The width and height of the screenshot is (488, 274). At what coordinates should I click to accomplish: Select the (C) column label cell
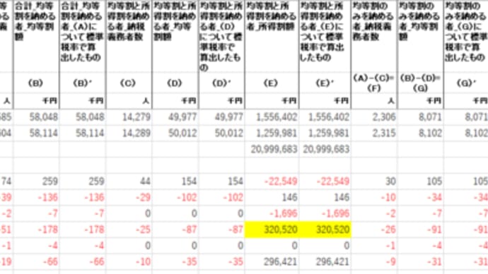point(129,83)
